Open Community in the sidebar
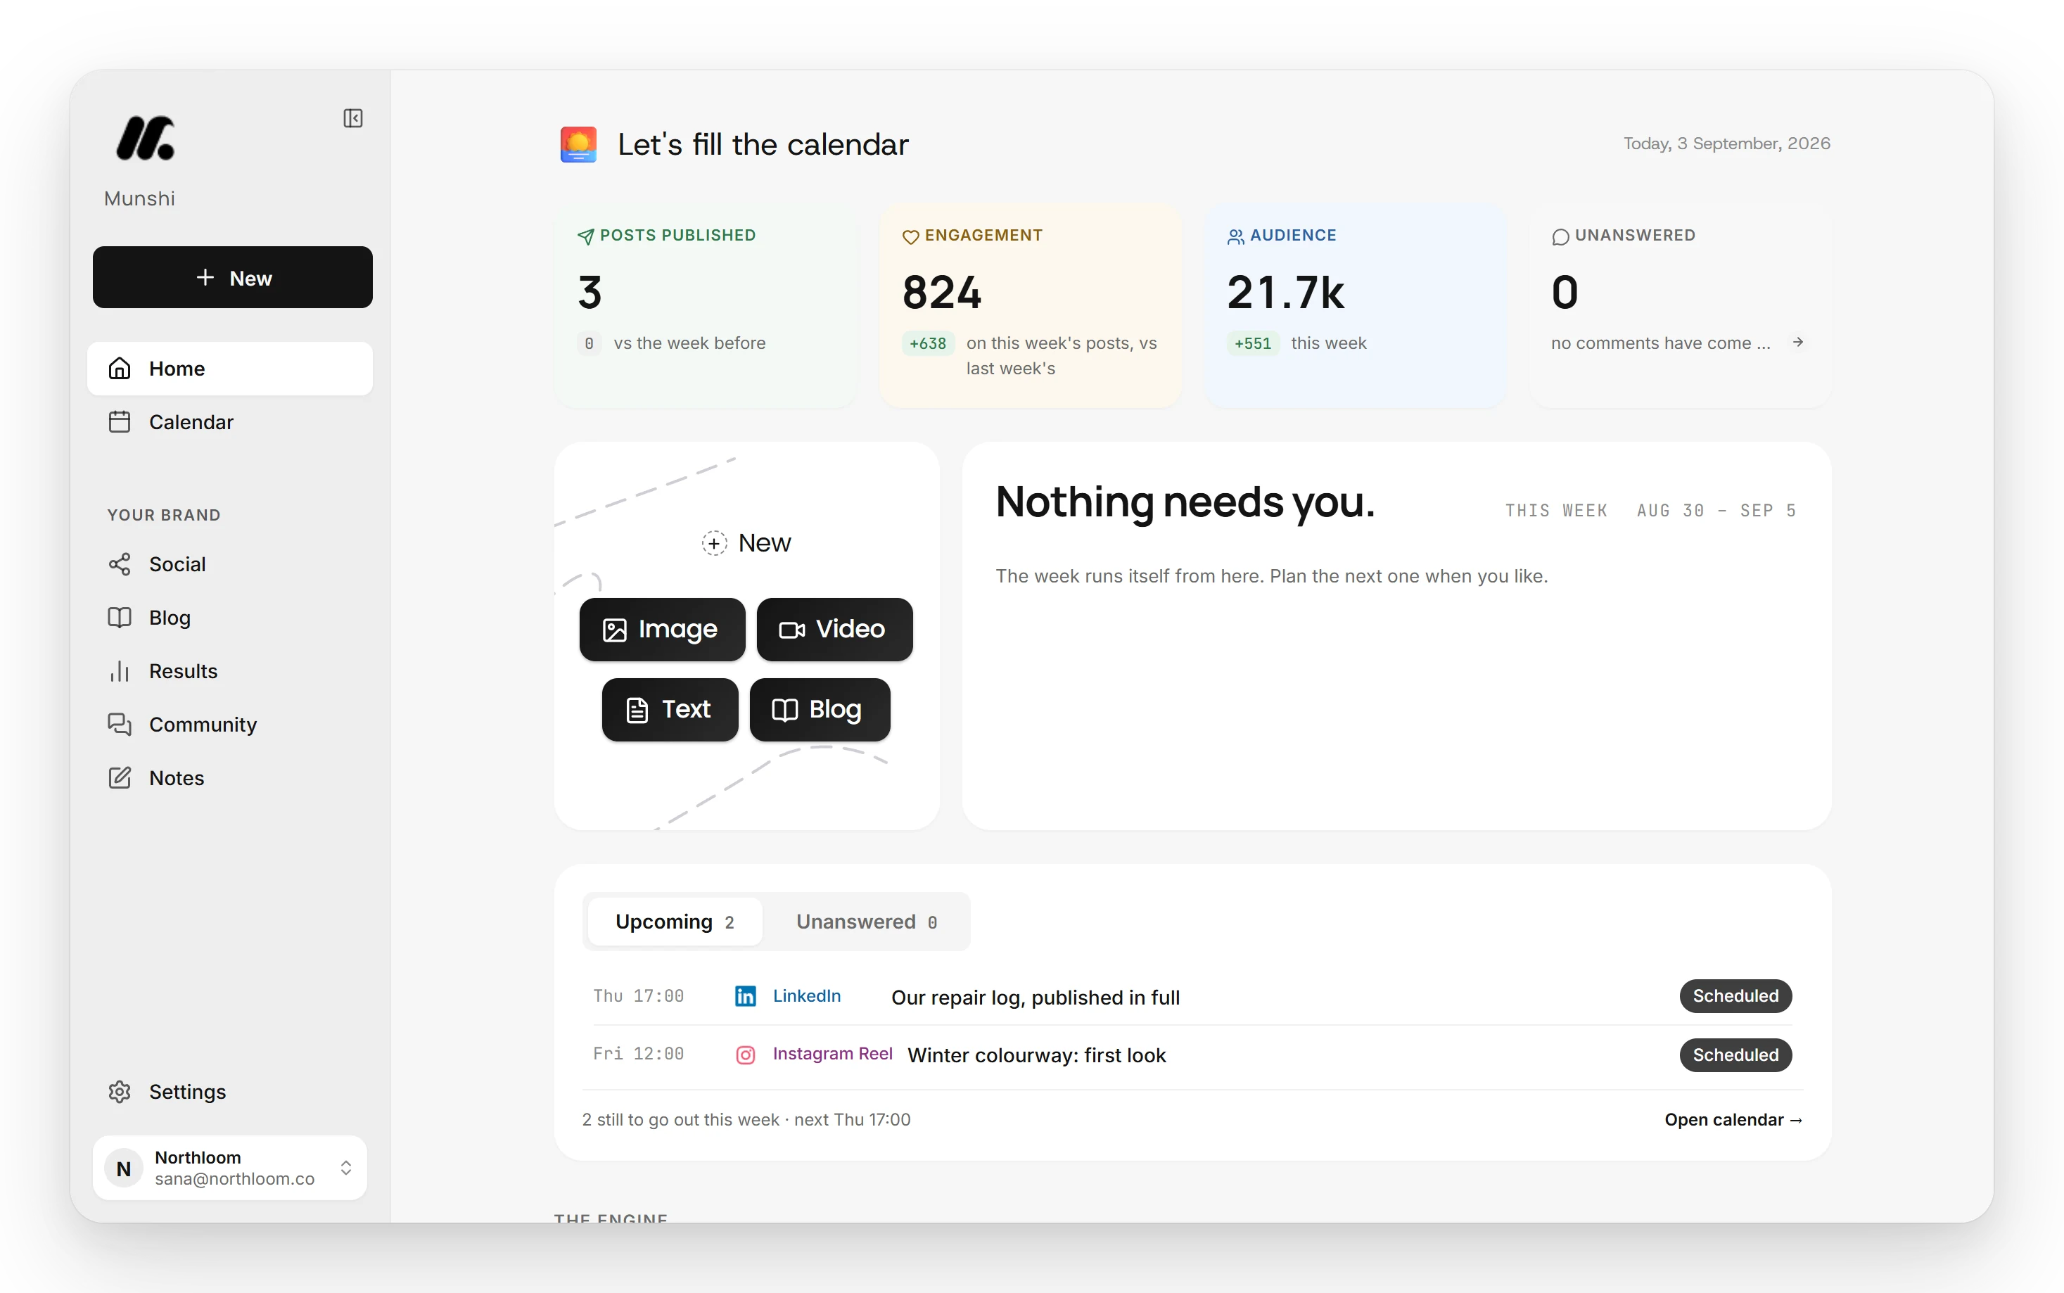 click(x=230, y=725)
